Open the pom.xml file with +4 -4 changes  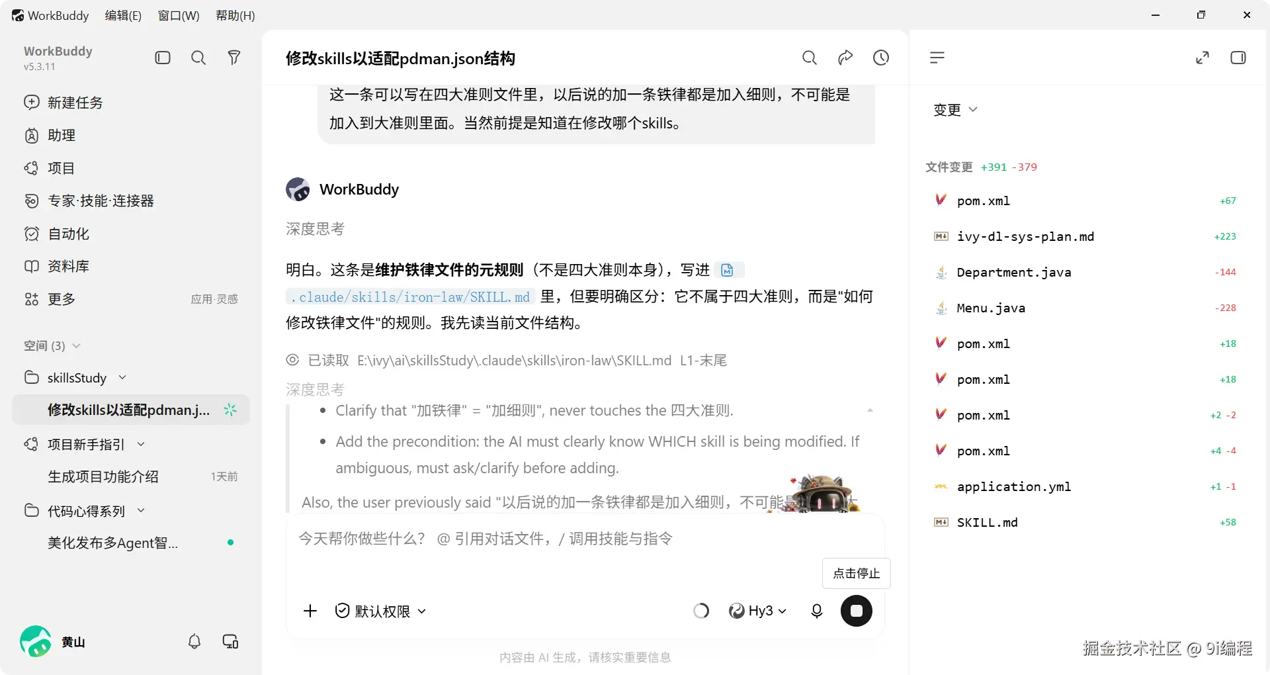1085,451
